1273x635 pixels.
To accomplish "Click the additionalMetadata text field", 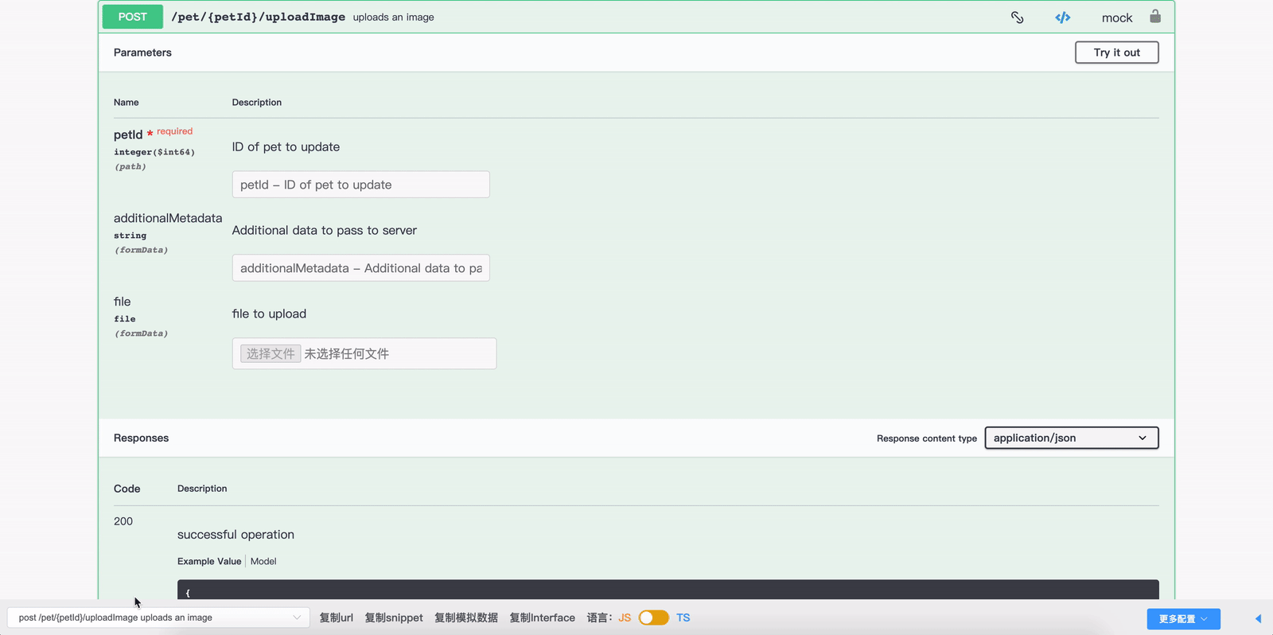I will click(x=360, y=268).
